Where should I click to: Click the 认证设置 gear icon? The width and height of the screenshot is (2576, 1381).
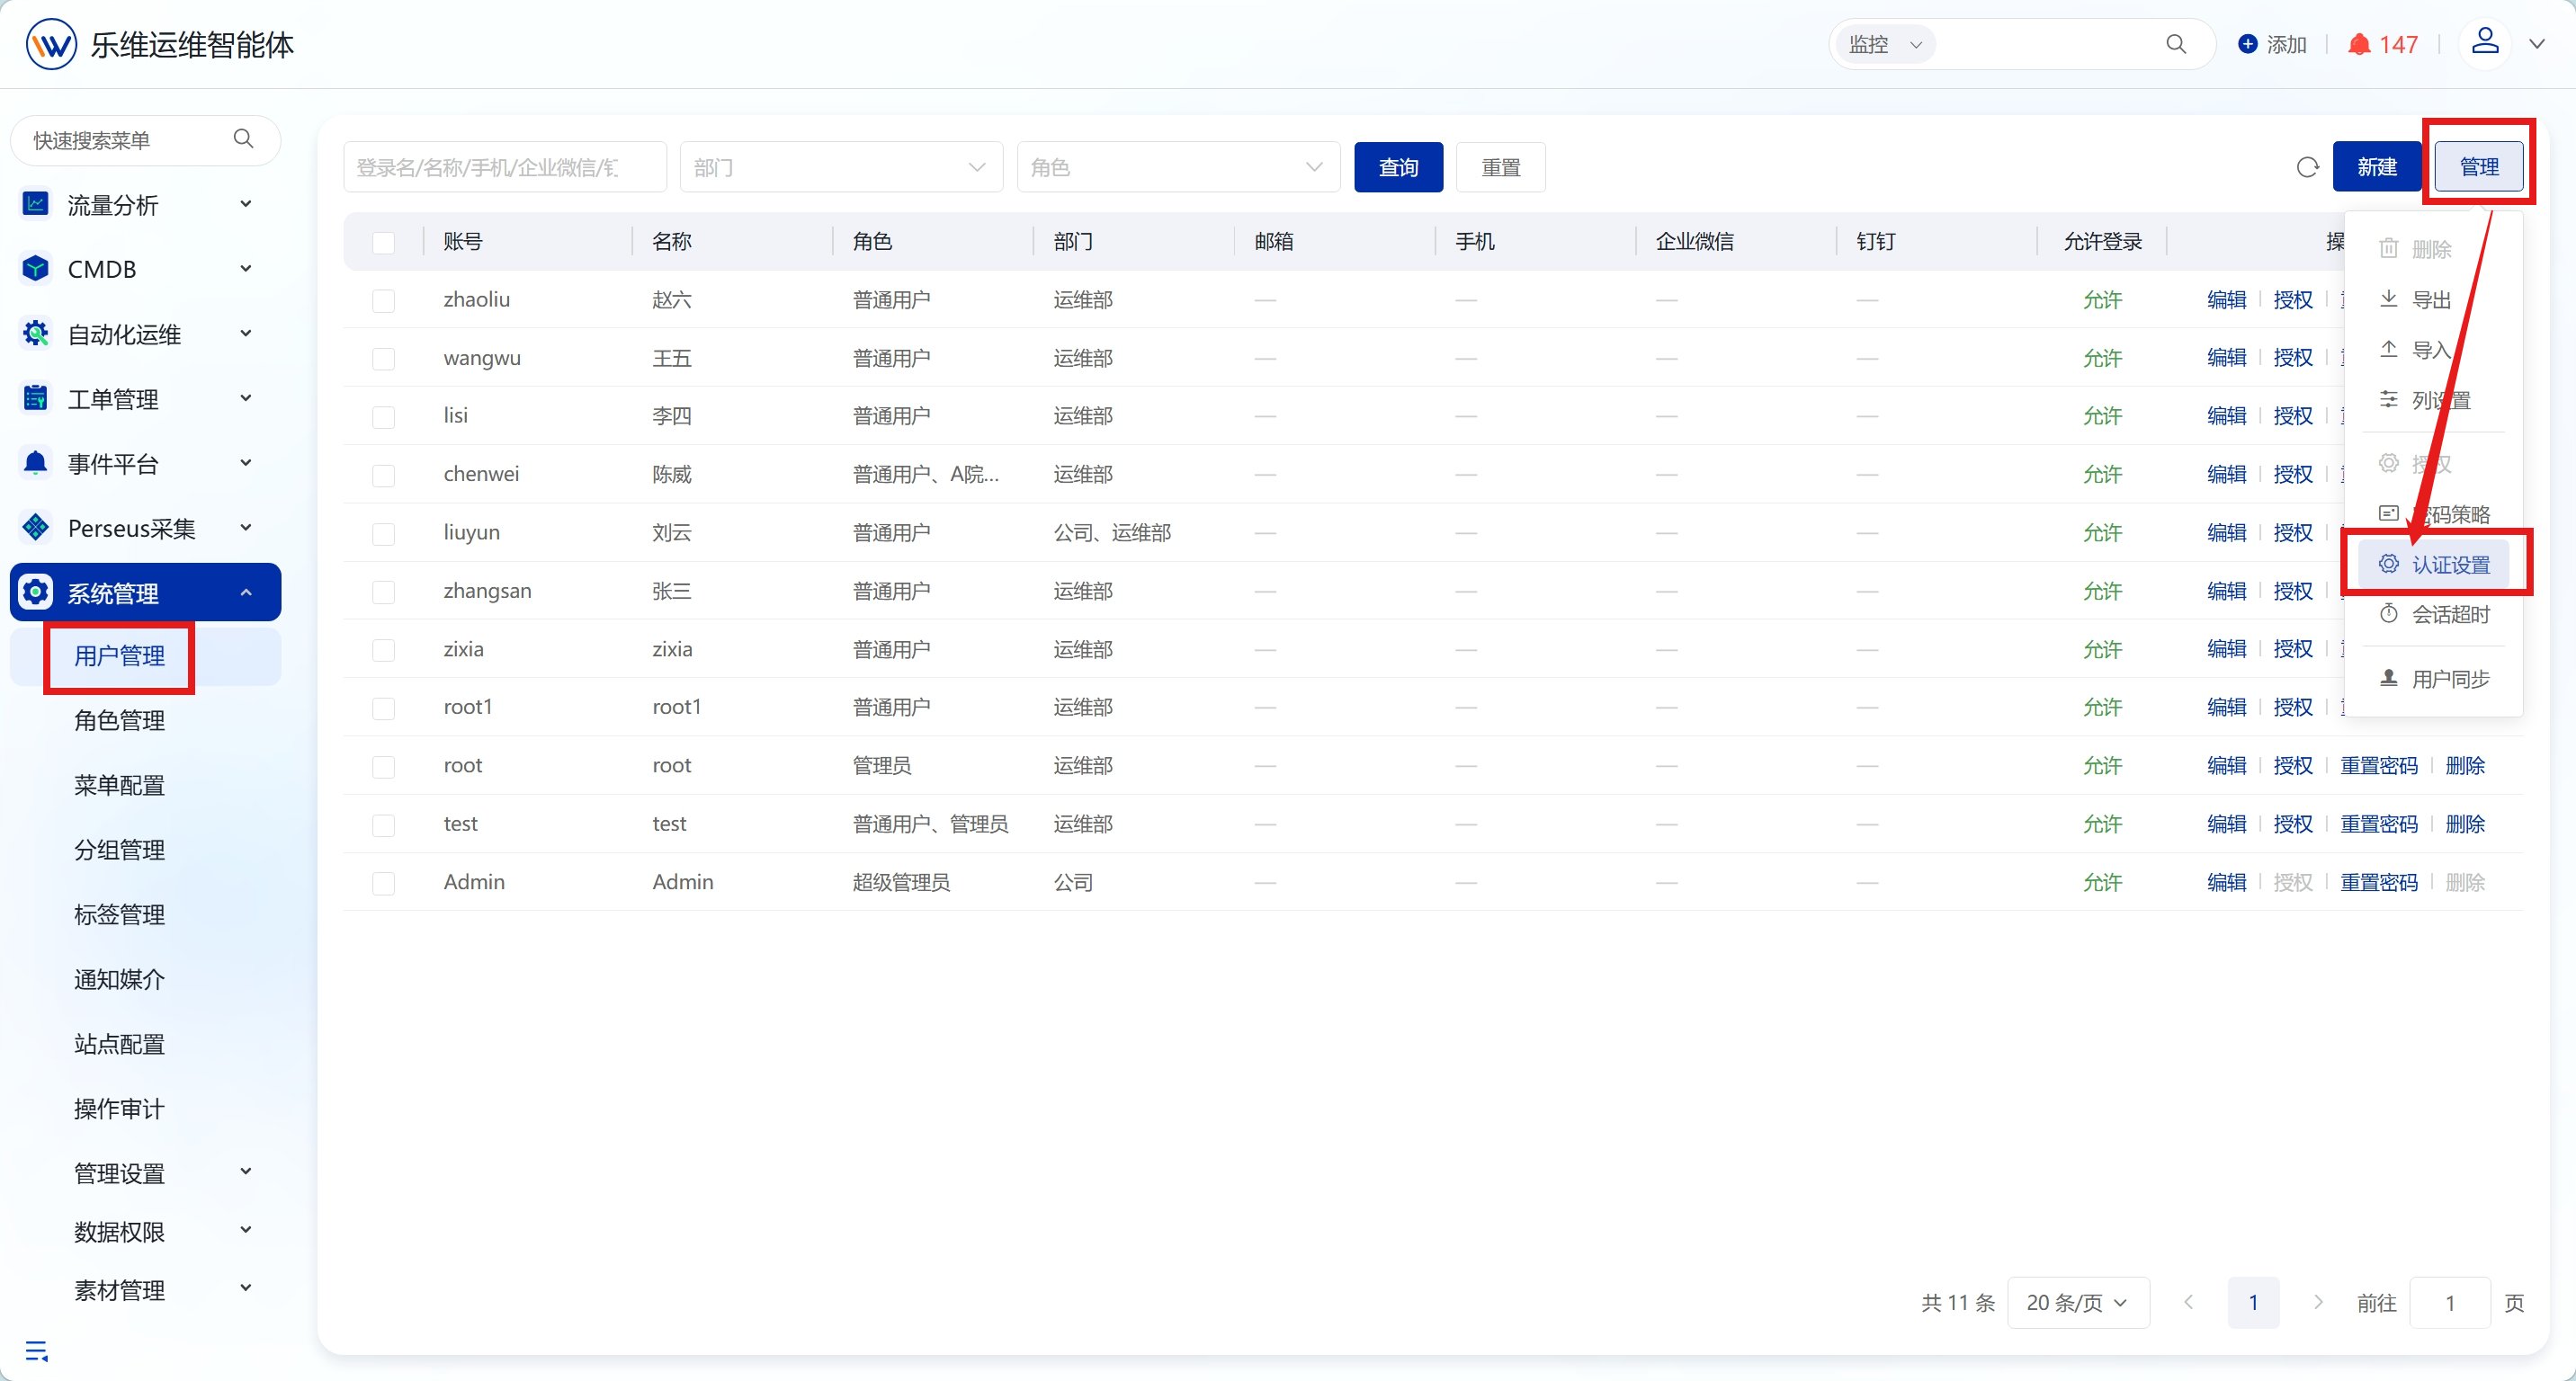click(x=2388, y=564)
